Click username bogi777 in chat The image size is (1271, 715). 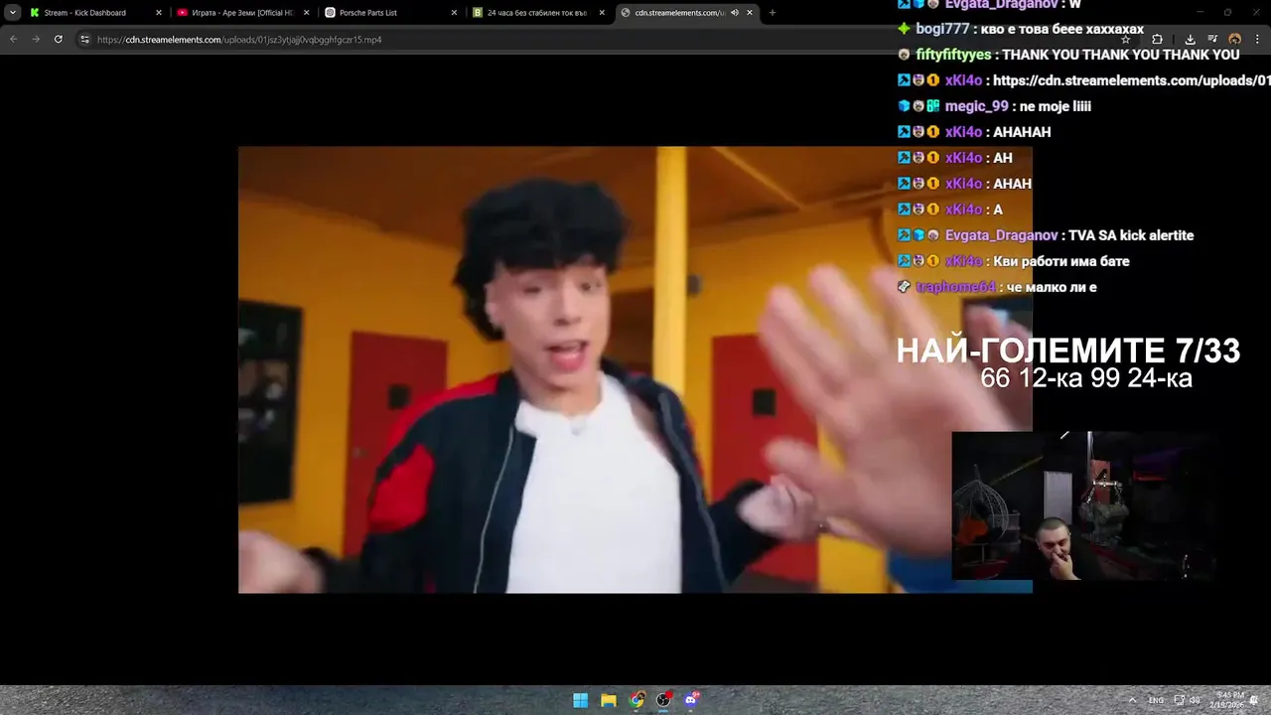tap(944, 29)
